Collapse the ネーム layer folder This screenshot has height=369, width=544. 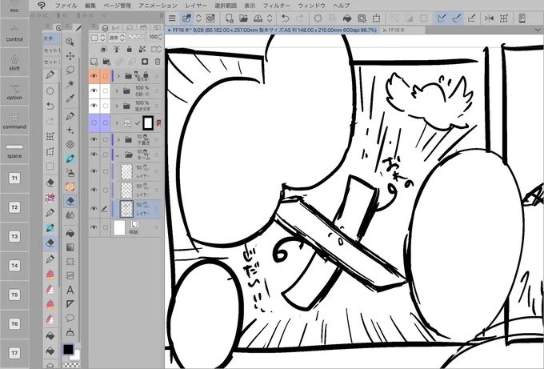118,155
